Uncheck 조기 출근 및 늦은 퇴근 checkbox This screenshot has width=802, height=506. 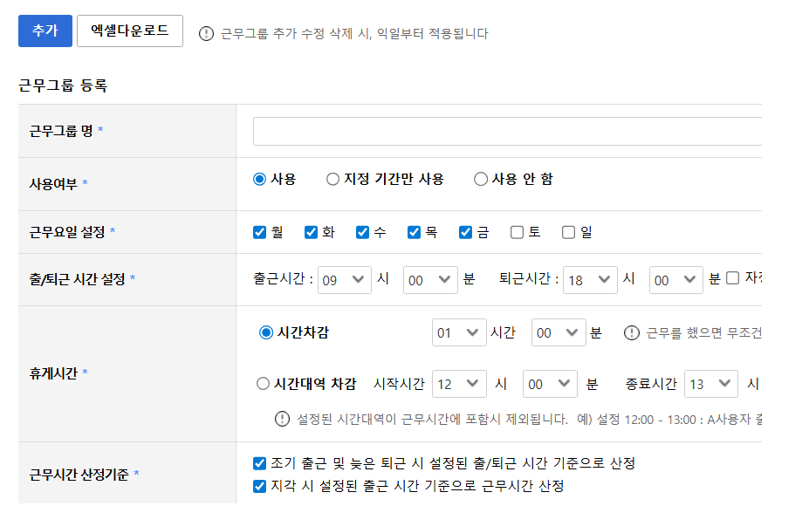[259, 462]
